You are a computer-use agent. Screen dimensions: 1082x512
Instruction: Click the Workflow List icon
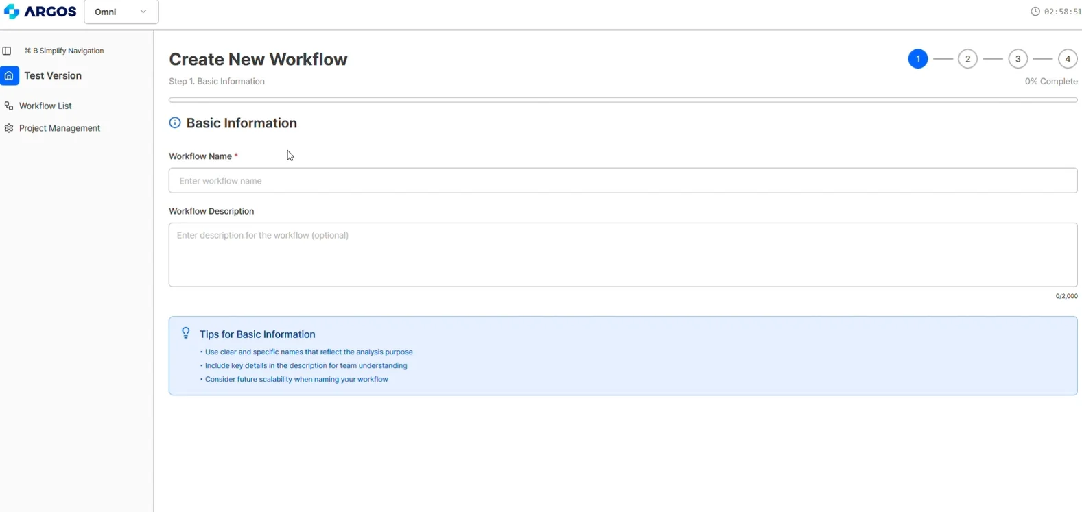click(9, 106)
